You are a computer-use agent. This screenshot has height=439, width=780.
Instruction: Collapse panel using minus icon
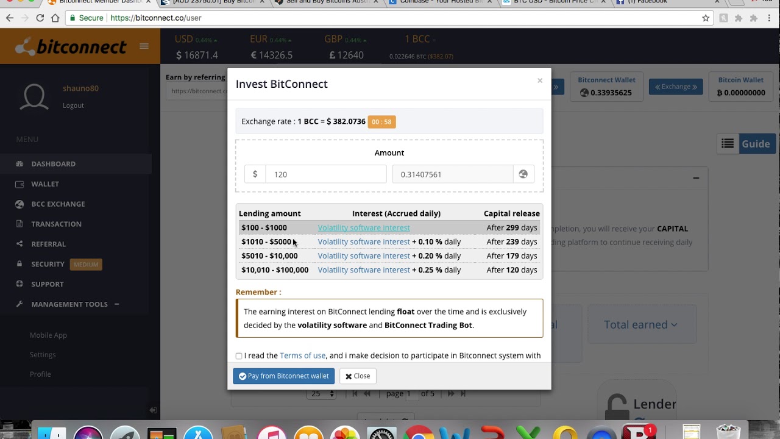(x=696, y=178)
